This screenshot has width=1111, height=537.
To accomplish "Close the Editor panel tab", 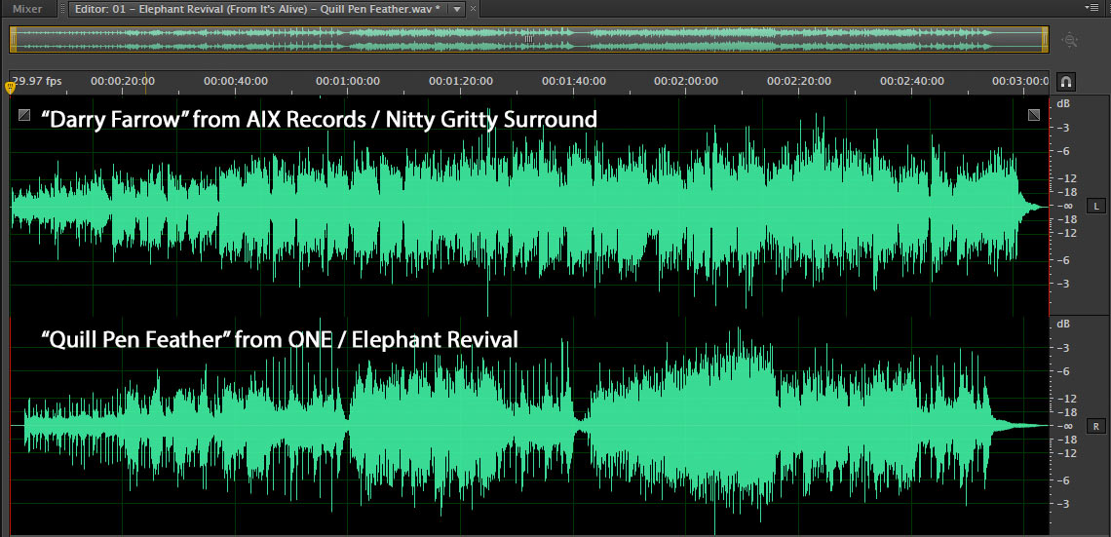I will (x=474, y=9).
